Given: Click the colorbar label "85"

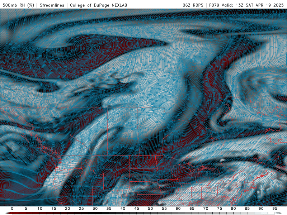Looking at the screenshot, I should (x=247, y=209).
